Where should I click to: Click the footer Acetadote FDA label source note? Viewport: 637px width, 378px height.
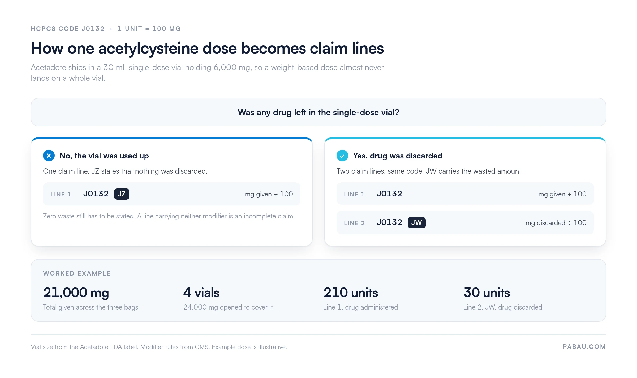[x=159, y=347]
